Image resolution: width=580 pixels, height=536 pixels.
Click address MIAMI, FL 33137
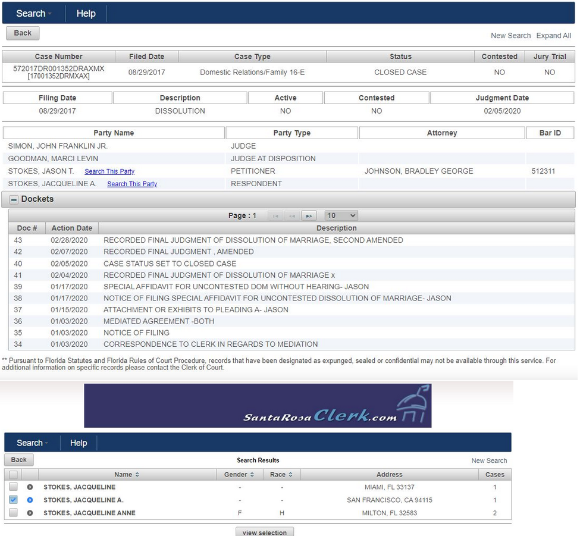(x=389, y=487)
